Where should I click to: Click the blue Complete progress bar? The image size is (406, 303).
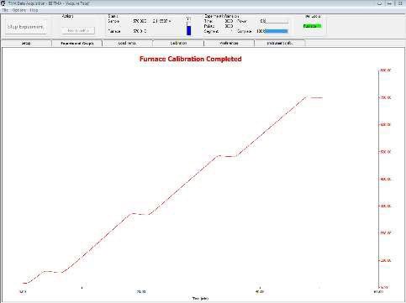[x=277, y=31]
